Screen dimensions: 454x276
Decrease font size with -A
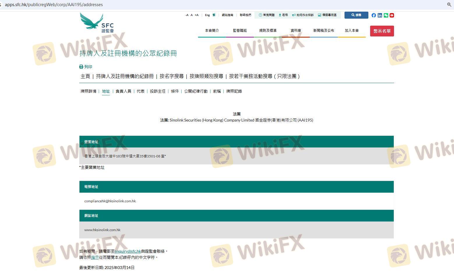[x=187, y=15]
